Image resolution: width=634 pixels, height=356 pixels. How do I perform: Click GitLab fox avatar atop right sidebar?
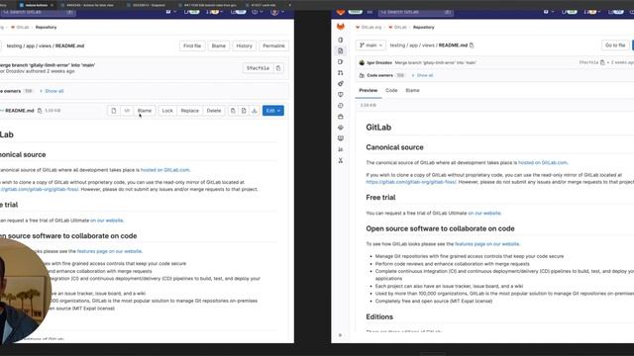tap(341, 27)
